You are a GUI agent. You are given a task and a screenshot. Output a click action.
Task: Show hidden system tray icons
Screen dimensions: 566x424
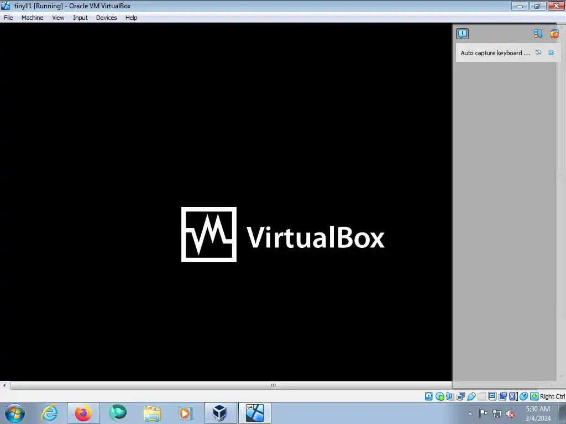pos(470,414)
